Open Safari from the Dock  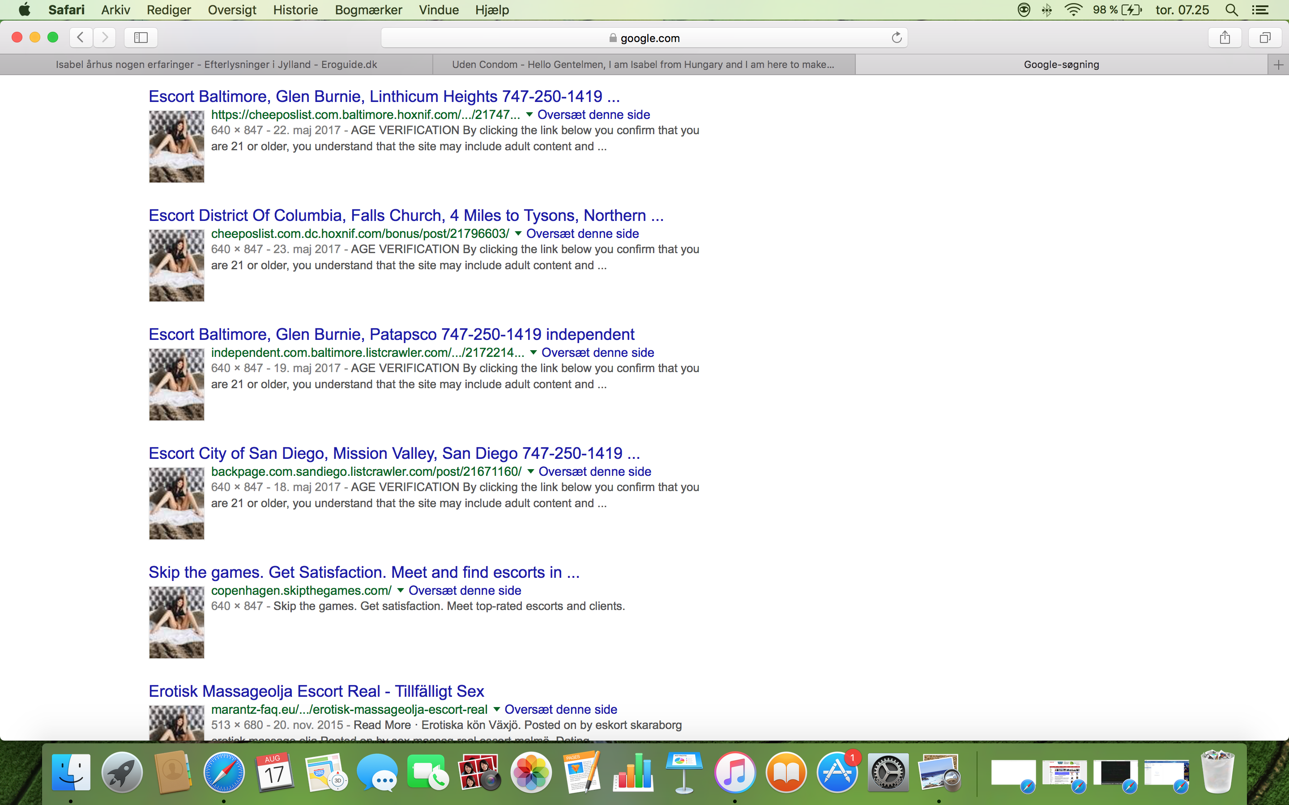[224, 772]
